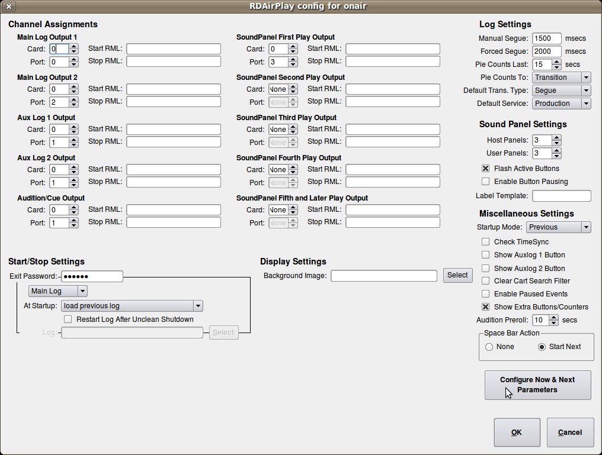The width and height of the screenshot is (602, 455).
Task: Increase Audition Preroll seconds
Action: pyautogui.click(x=554, y=317)
